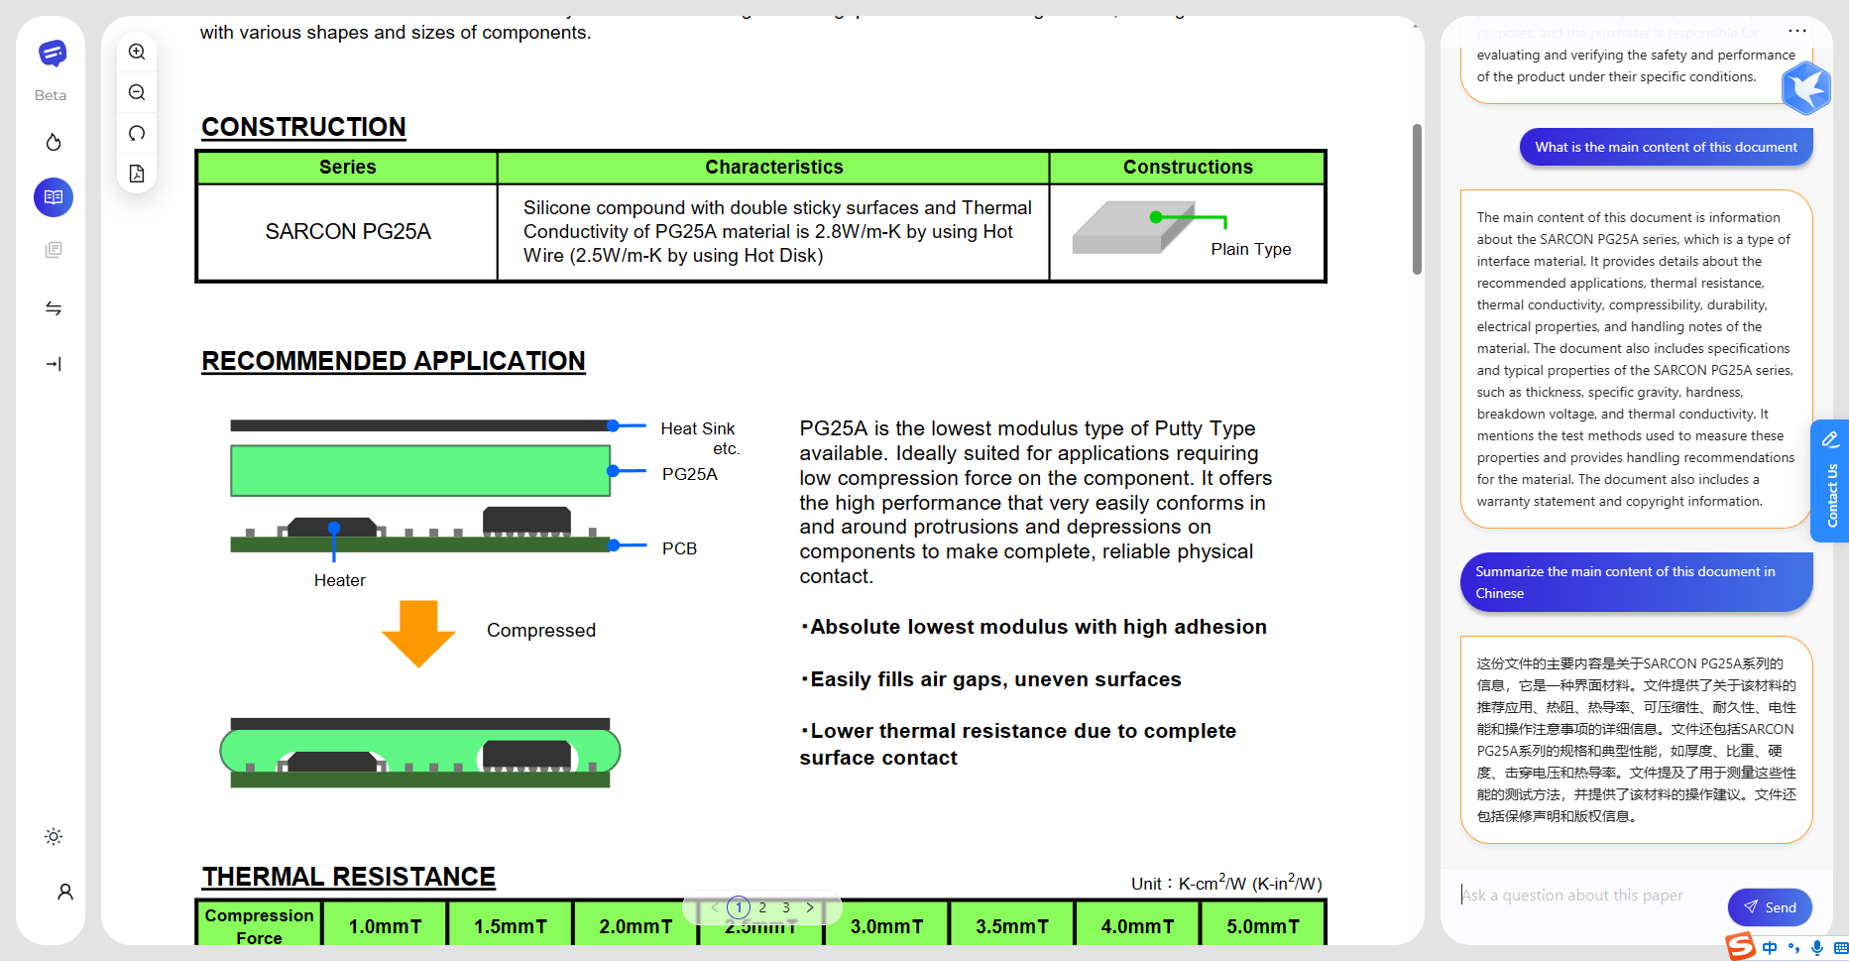Zoom out of the PDF document
Image resolution: width=1849 pixels, height=961 pixels.
pos(137,93)
